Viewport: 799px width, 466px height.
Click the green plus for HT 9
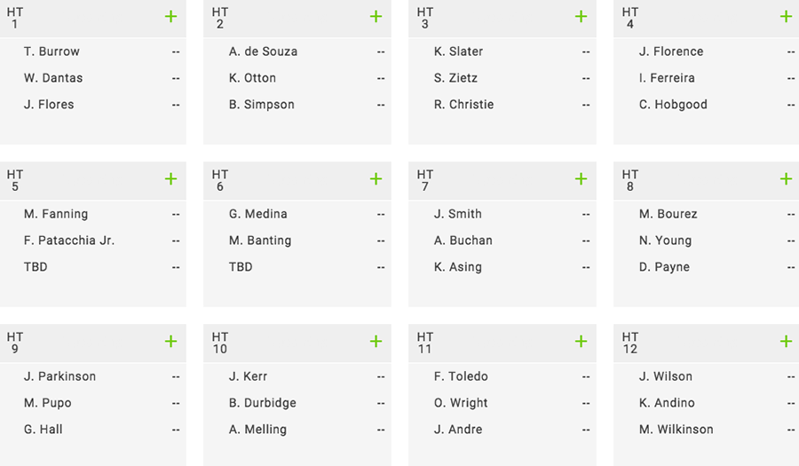[170, 341]
